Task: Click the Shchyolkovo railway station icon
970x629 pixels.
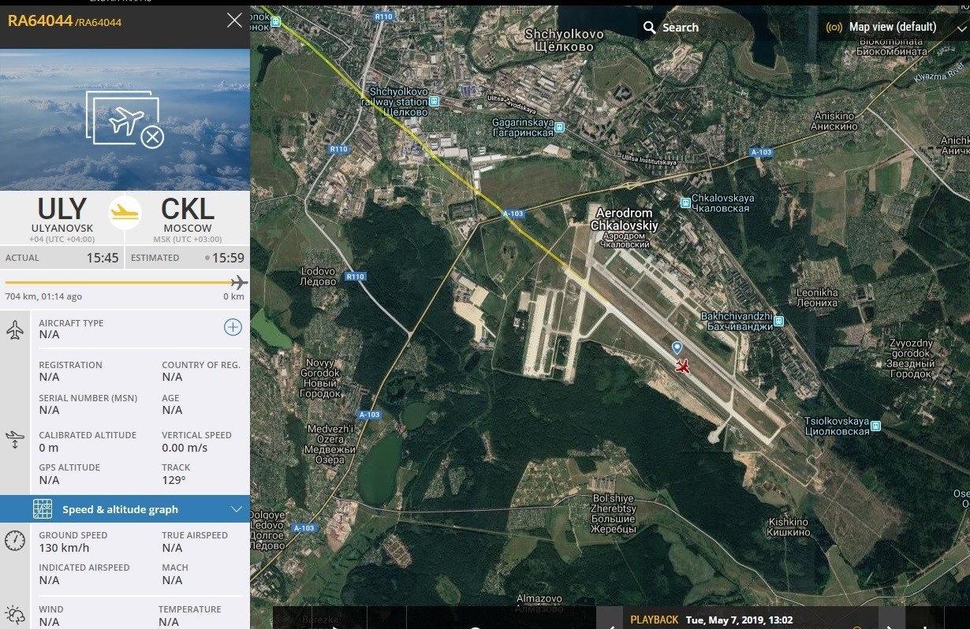Action: [x=435, y=102]
